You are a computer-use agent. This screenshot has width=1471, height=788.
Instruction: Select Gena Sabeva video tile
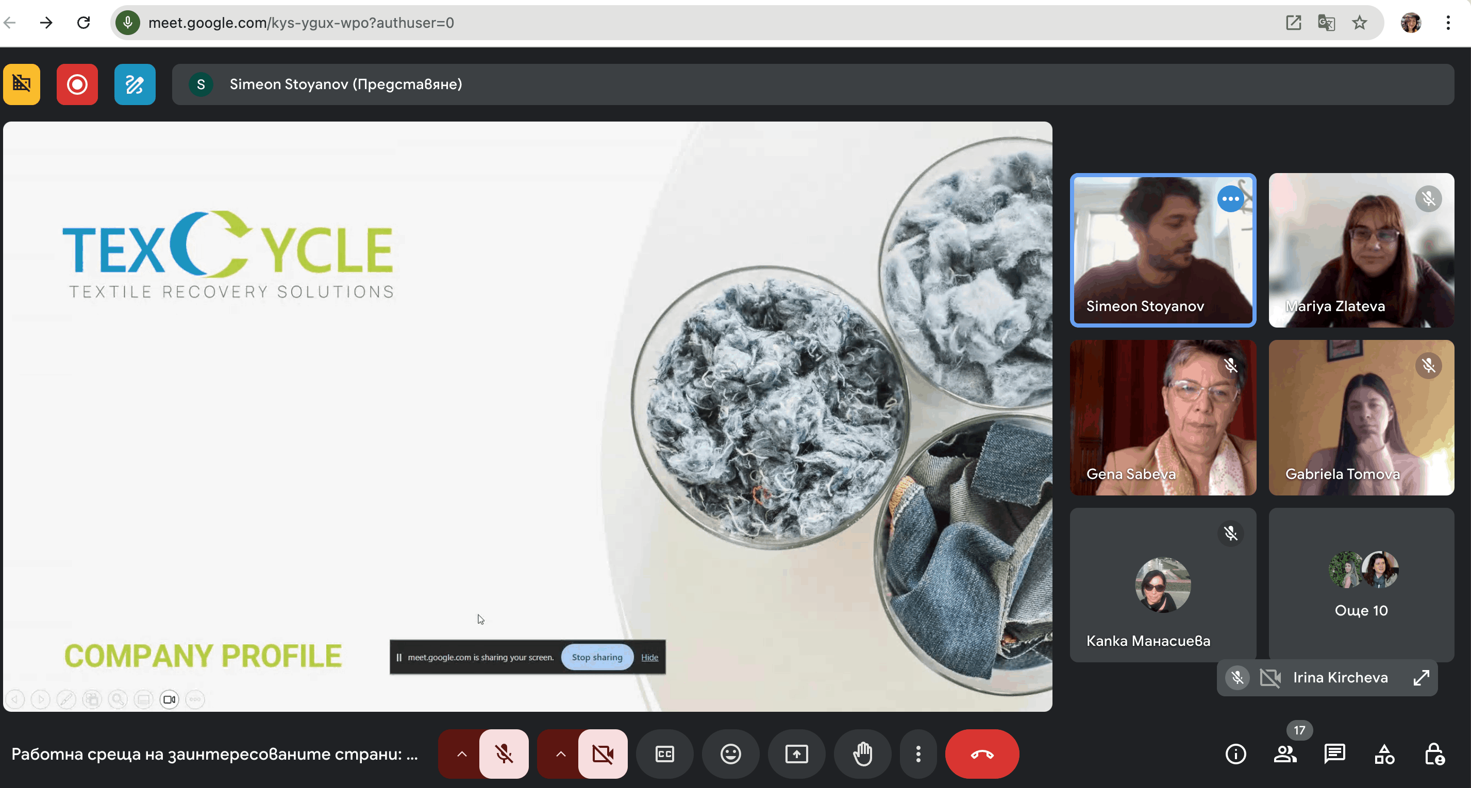[1163, 418]
